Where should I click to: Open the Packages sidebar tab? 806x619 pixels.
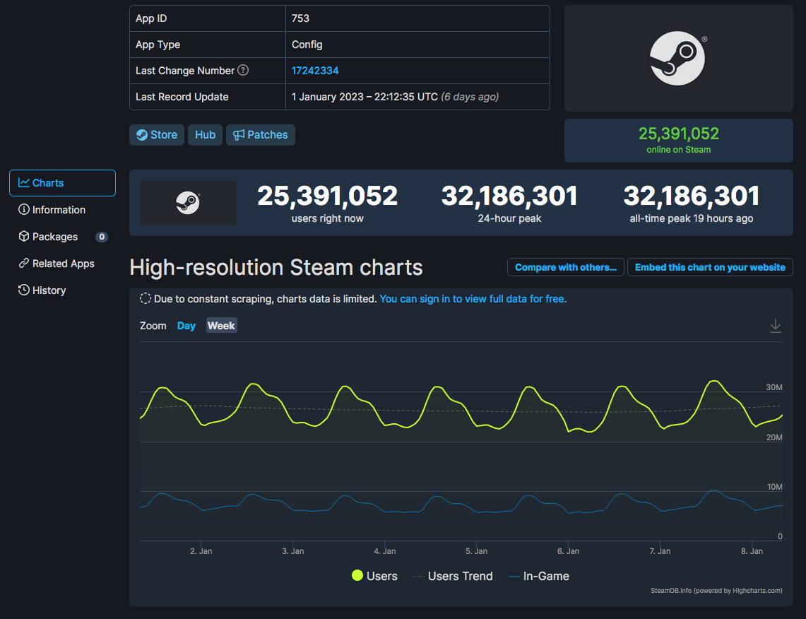click(x=62, y=237)
